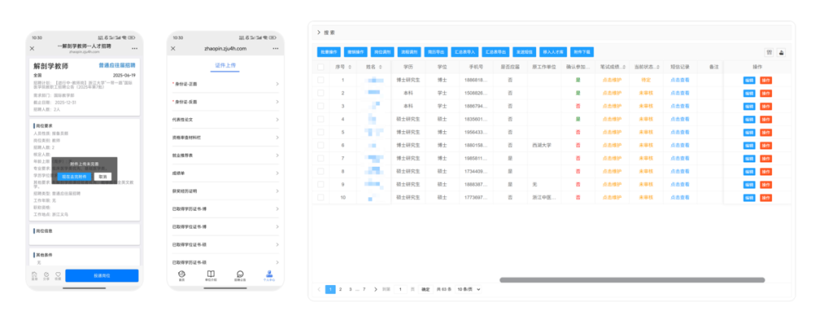
Task: Tap the blue 投递岗位 apply button
Action: tap(102, 276)
